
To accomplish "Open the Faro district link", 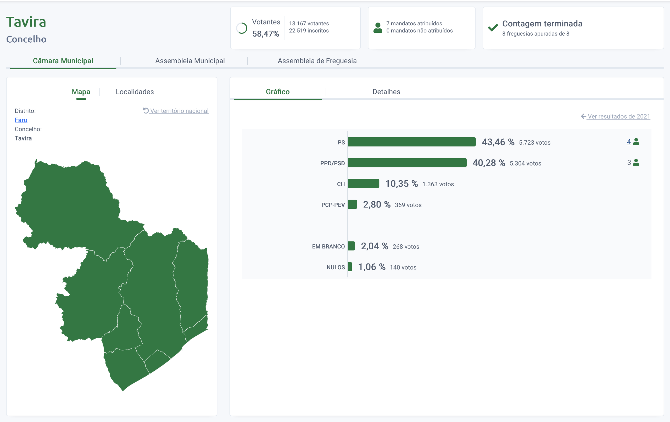I will 21,120.
